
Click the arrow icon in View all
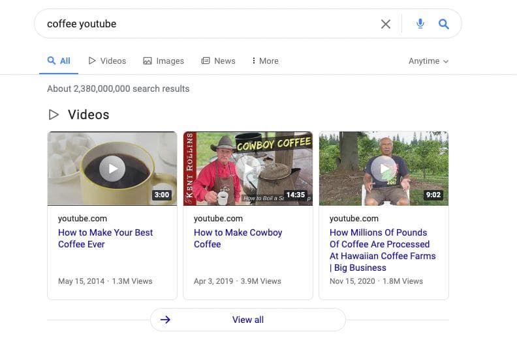coord(166,320)
